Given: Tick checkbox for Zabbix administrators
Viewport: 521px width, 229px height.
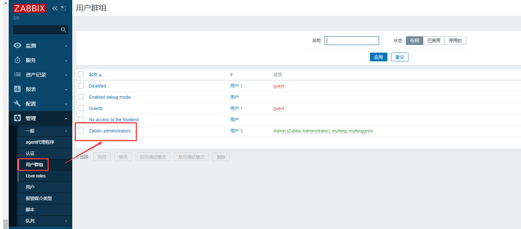Looking at the screenshot, I should 81,131.
